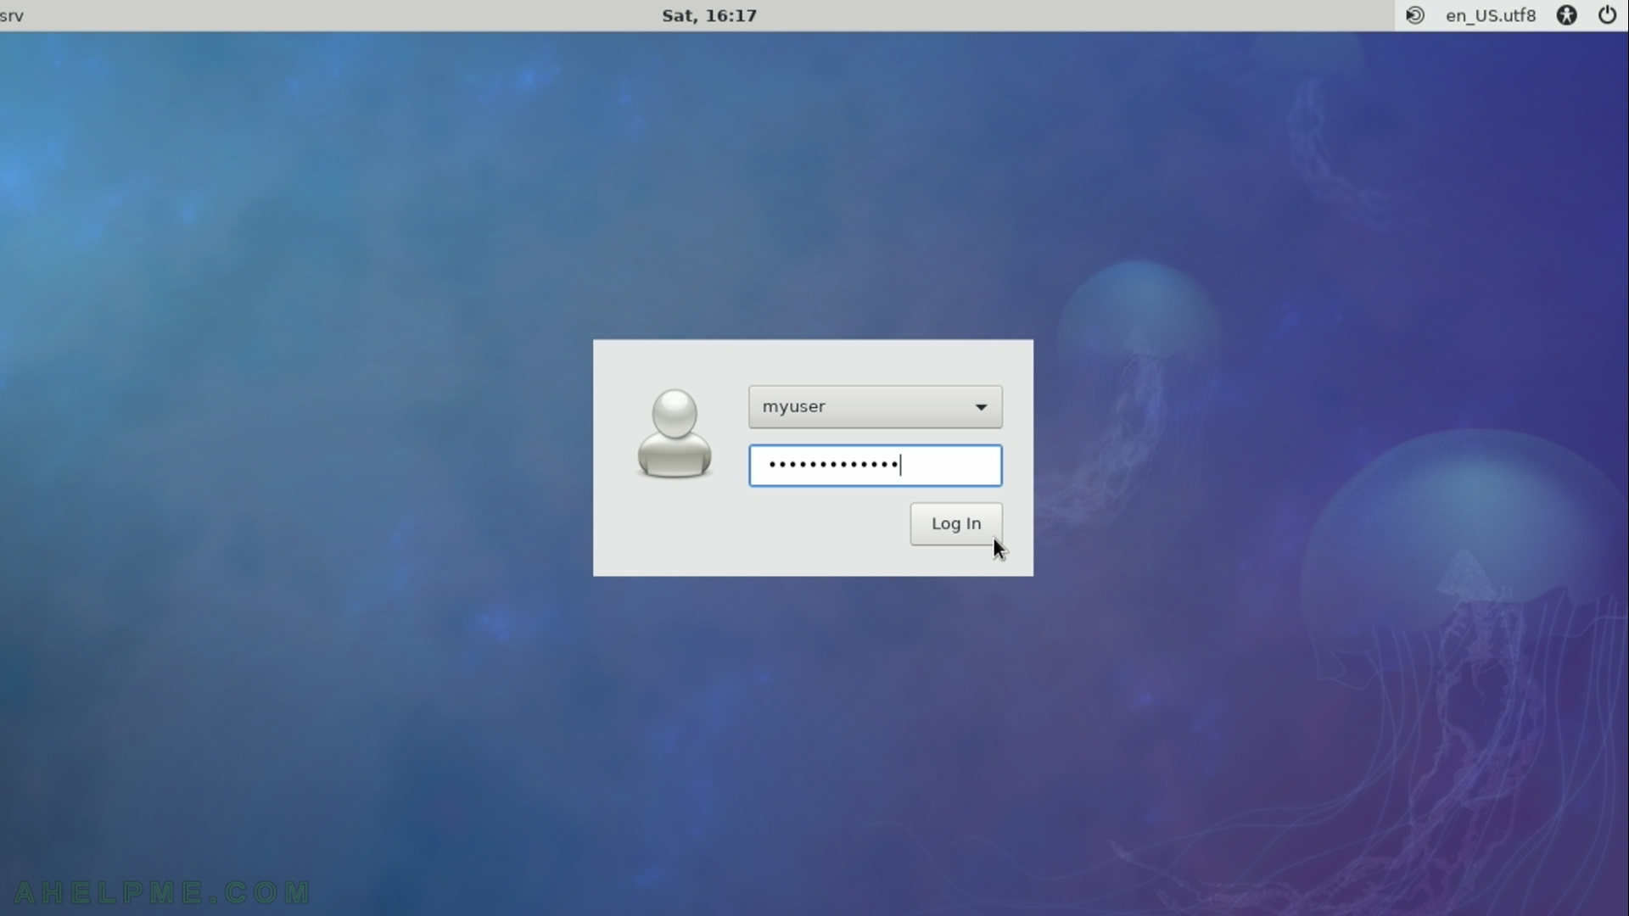This screenshot has width=1629, height=916.
Task: Expand the myuser dropdown selector
Action: pyautogui.click(x=979, y=406)
